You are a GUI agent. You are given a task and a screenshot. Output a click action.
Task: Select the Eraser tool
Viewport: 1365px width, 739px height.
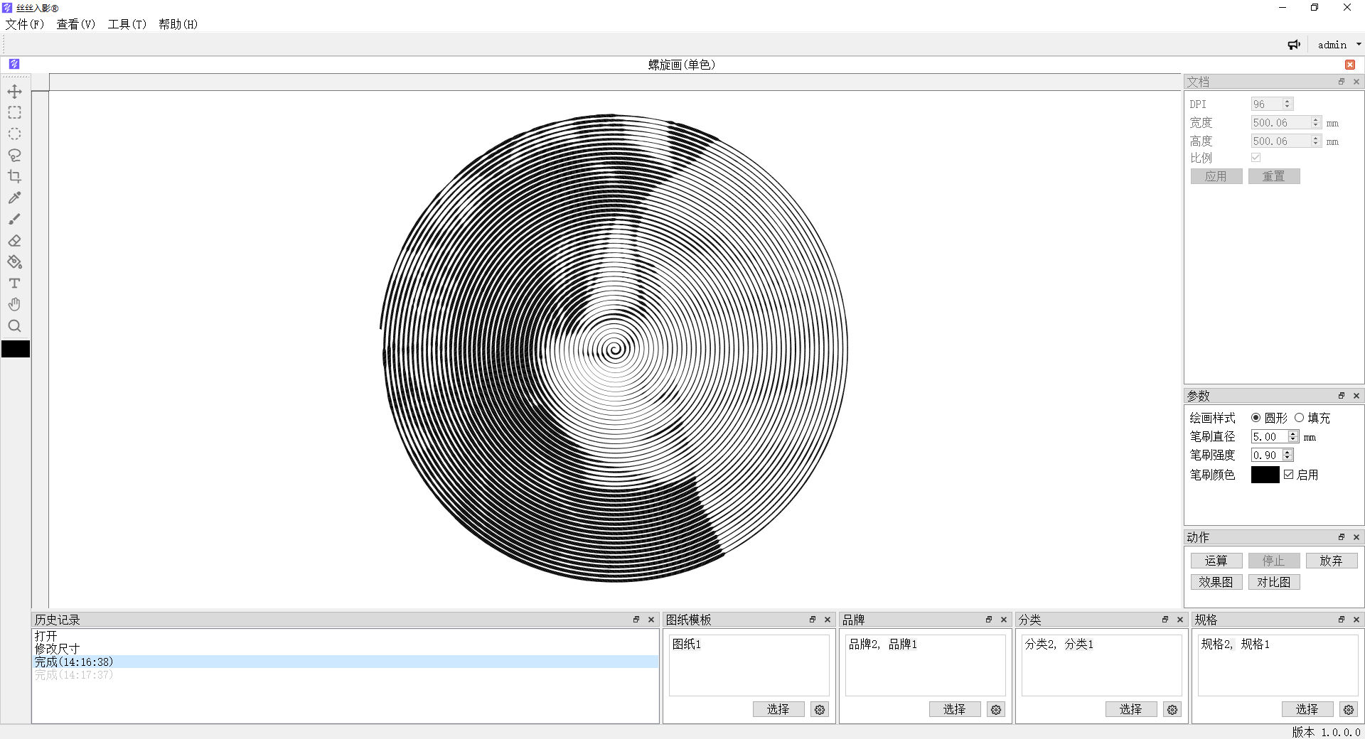coord(14,241)
